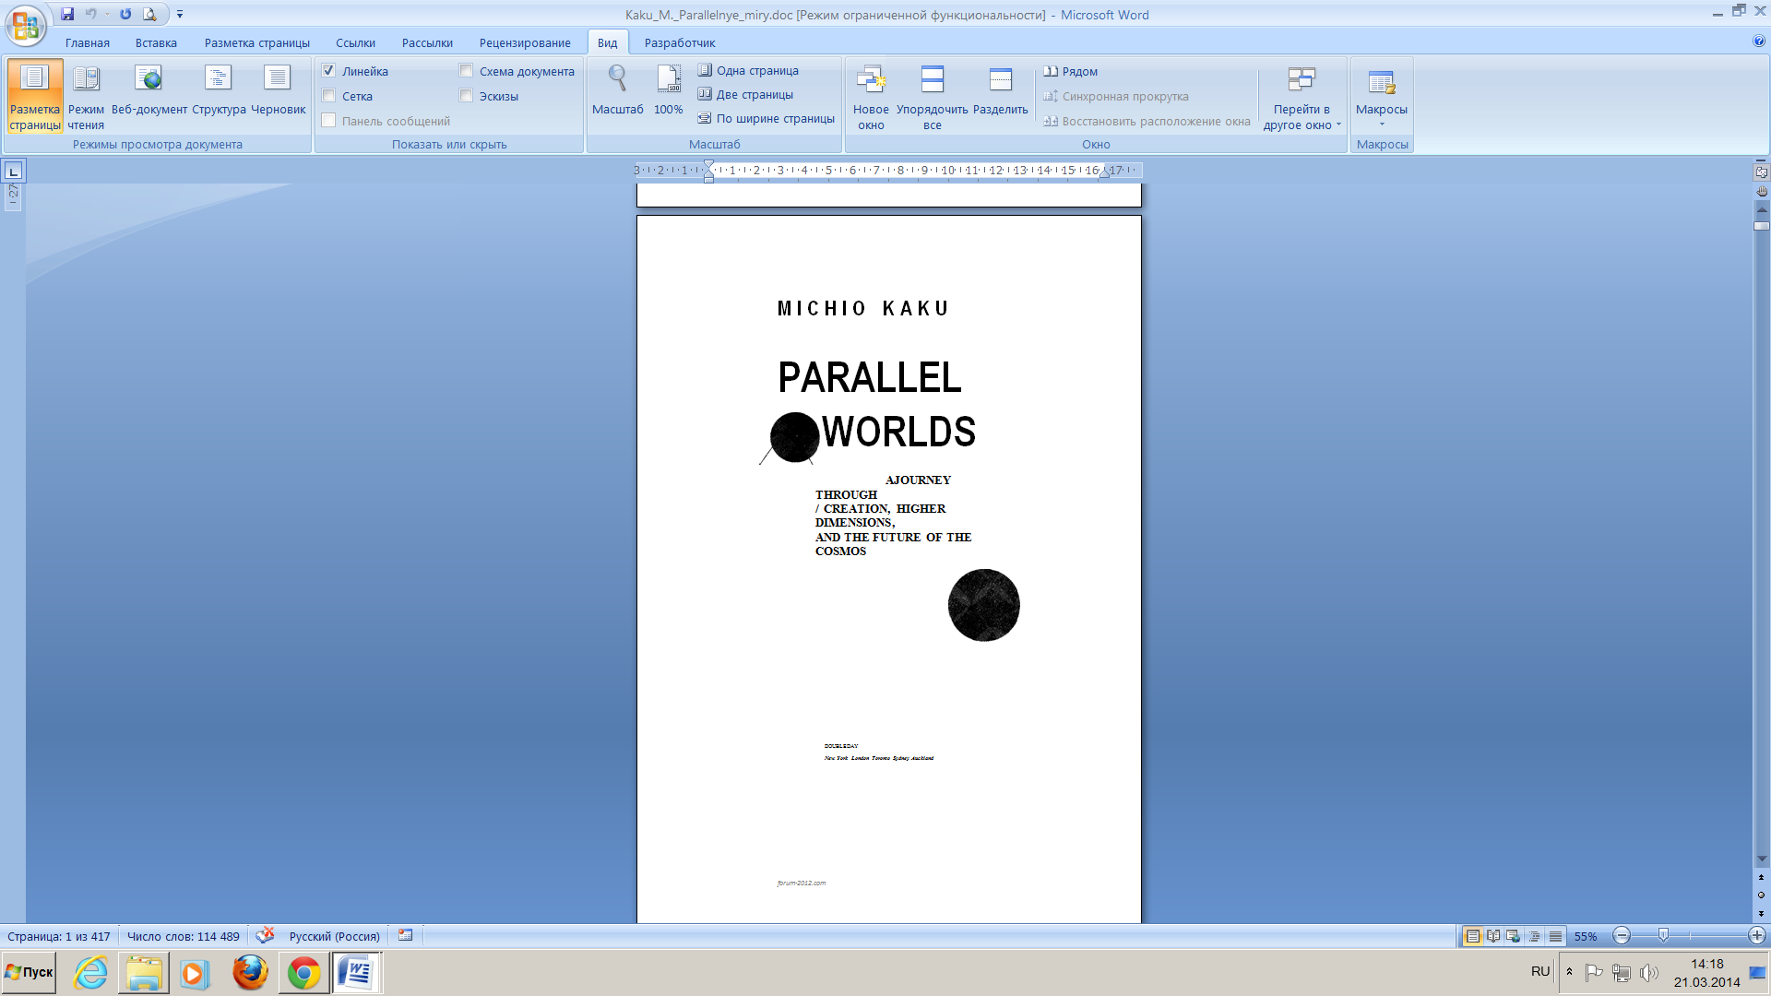
Task: Open Новое окно
Action: click(x=871, y=96)
